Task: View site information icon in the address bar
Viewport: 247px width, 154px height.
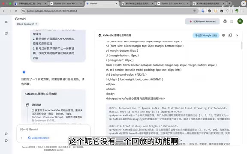Action: click(24, 11)
